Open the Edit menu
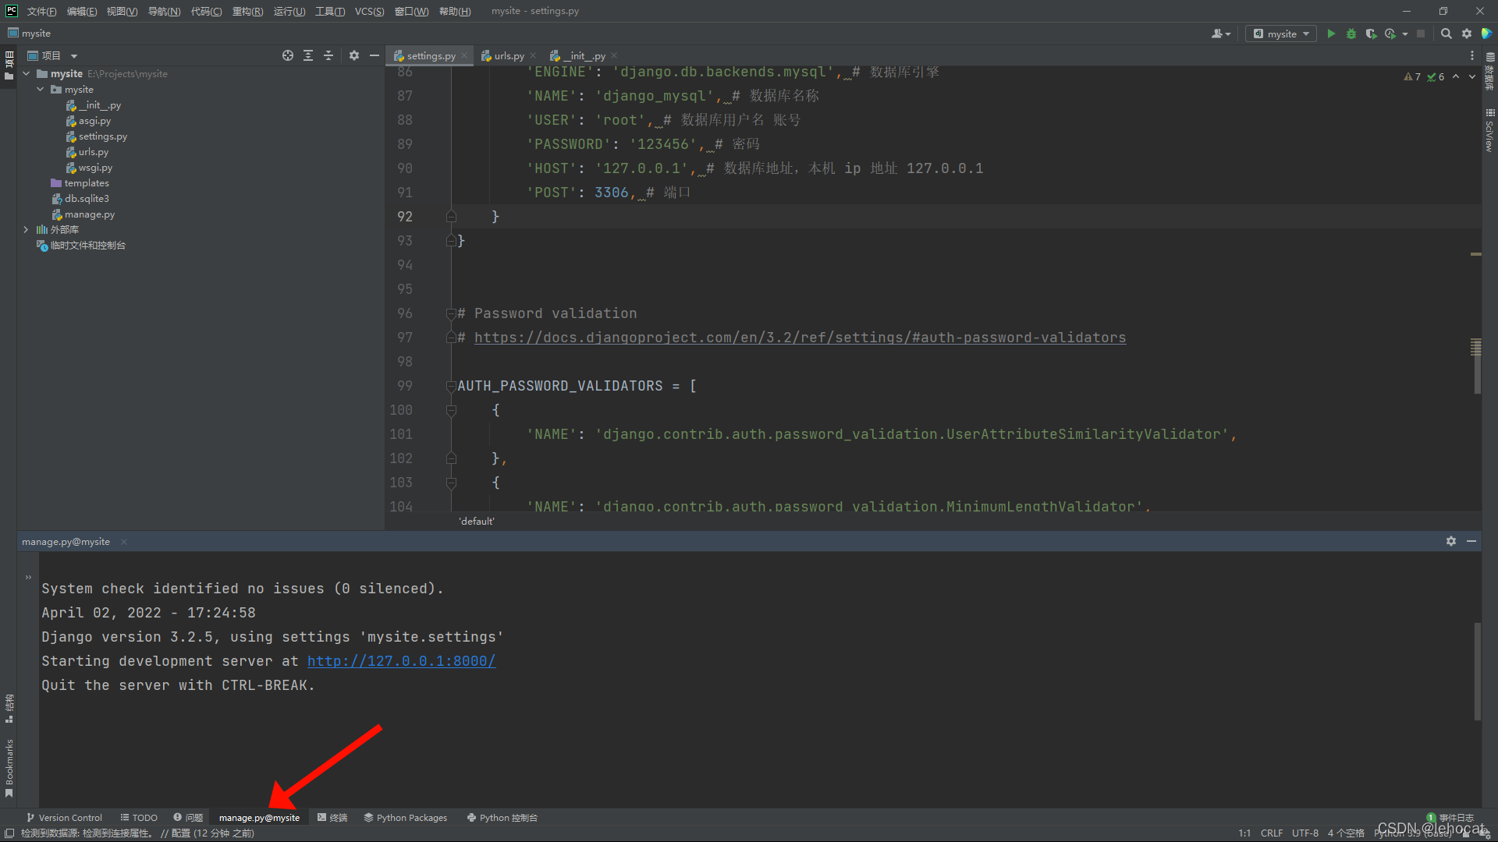1498x842 pixels. 82,11
